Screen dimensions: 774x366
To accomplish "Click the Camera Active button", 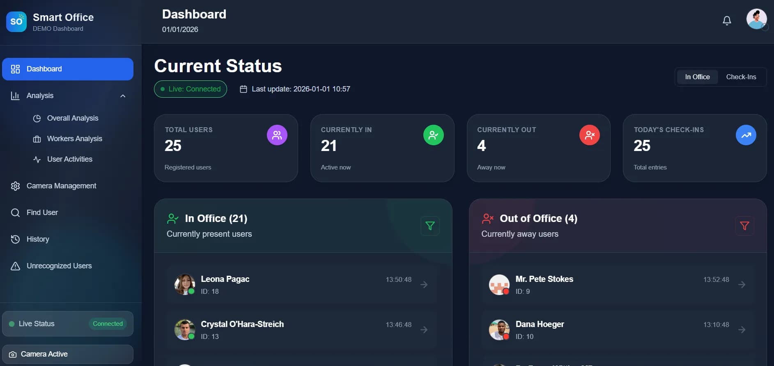I will (x=68, y=354).
